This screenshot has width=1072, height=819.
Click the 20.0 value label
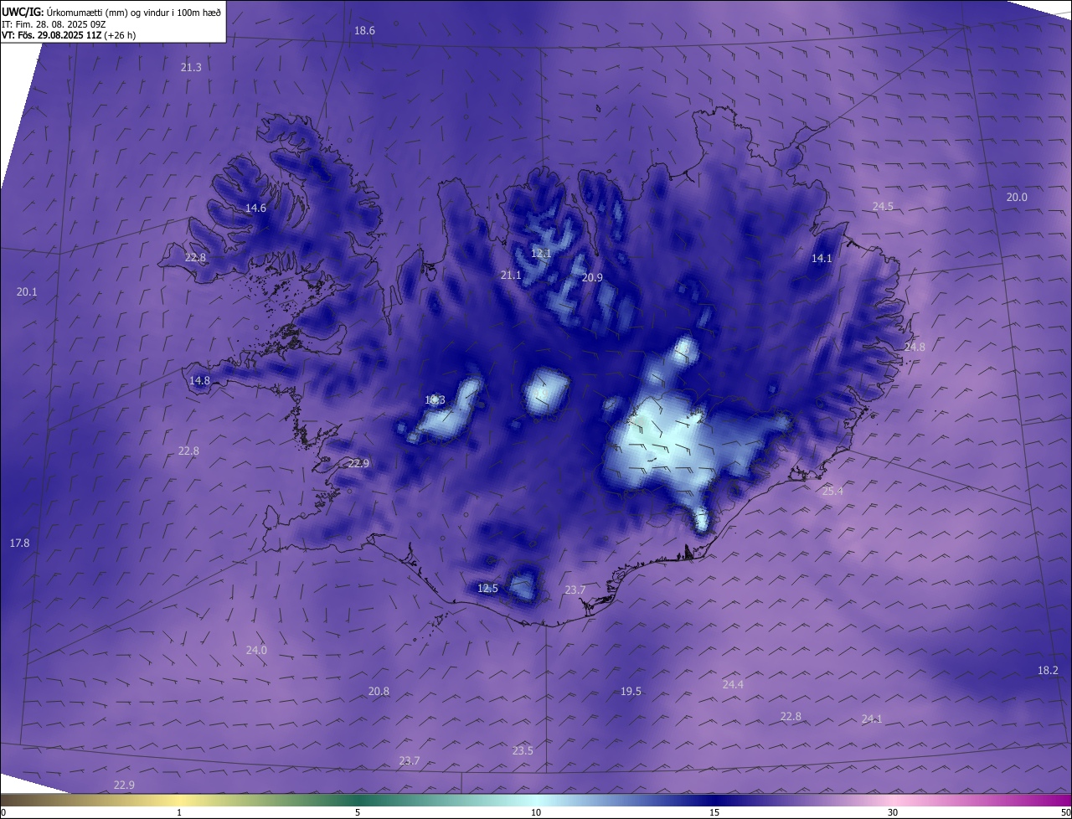coord(1017,197)
